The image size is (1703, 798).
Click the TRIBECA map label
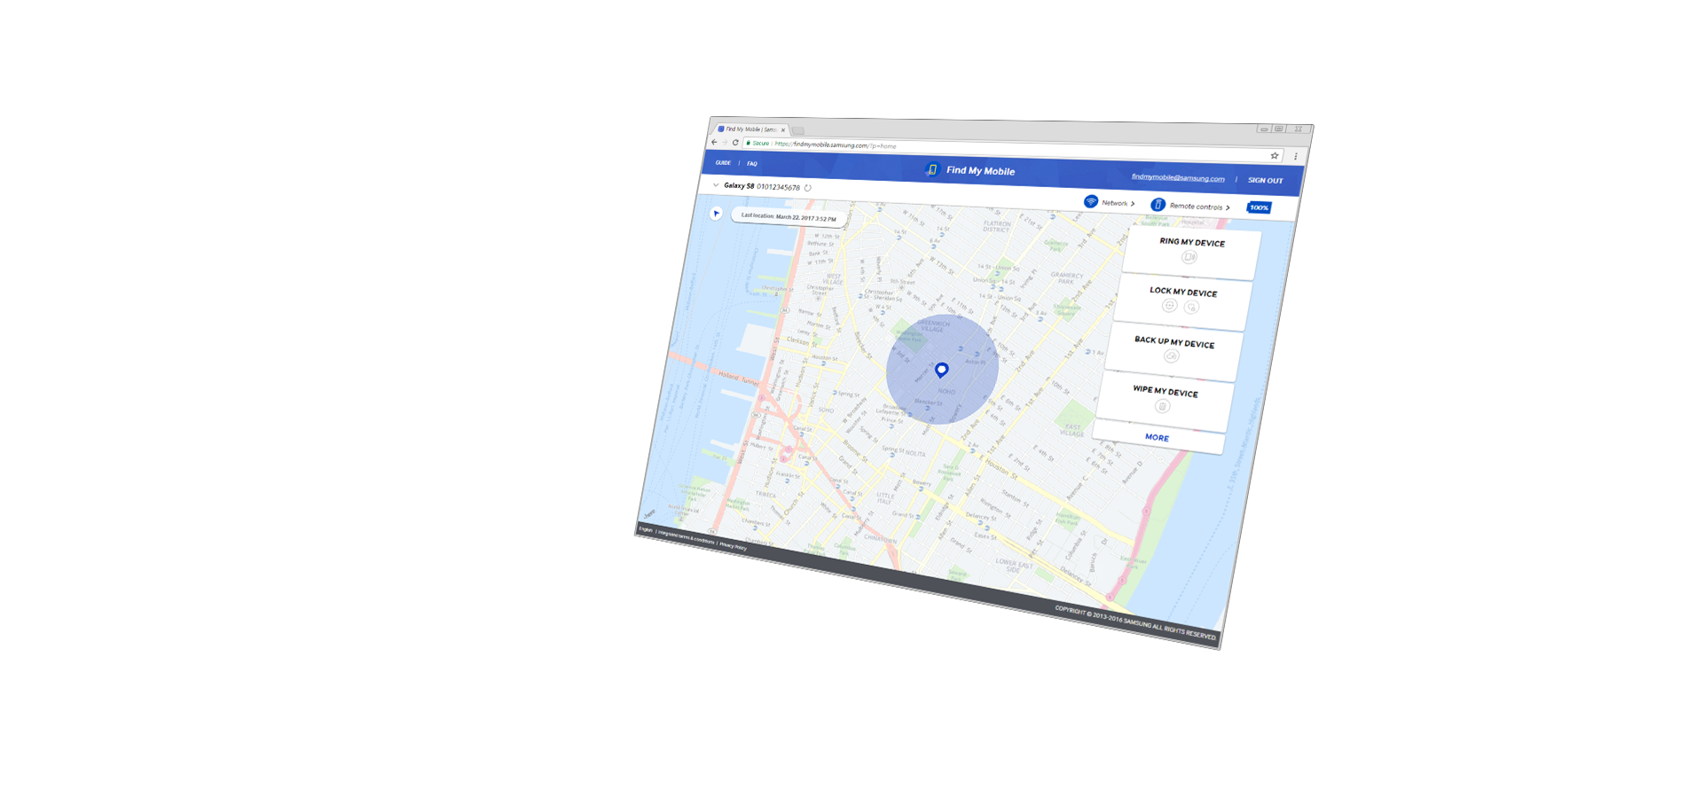pyautogui.click(x=765, y=494)
